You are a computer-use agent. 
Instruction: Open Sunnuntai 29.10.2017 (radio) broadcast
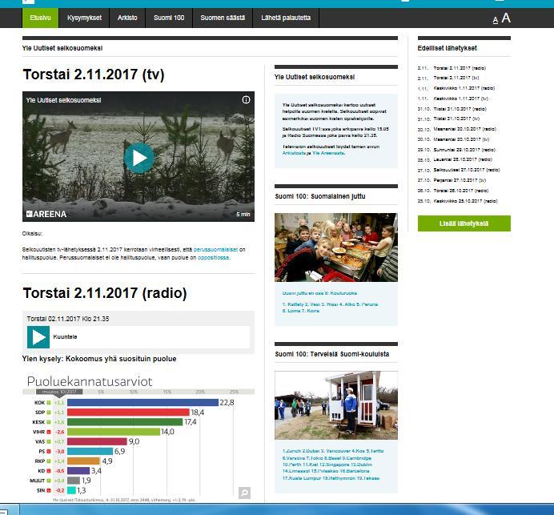tap(464, 150)
